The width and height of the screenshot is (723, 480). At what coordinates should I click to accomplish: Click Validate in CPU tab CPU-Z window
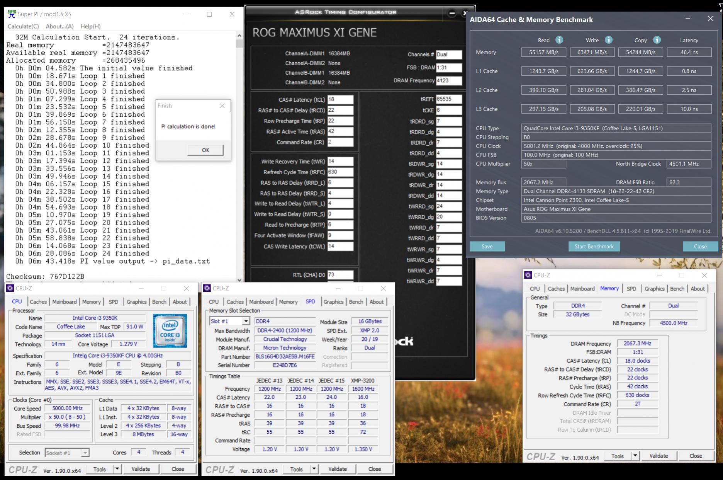pyautogui.click(x=141, y=469)
